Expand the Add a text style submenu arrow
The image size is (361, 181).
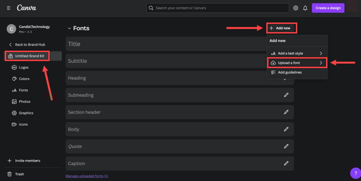[x=321, y=54]
